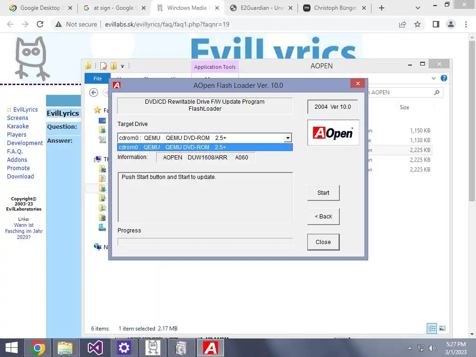Open Visual Studio from the taskbar
476x357 pixels.
[x=95, y=348]
